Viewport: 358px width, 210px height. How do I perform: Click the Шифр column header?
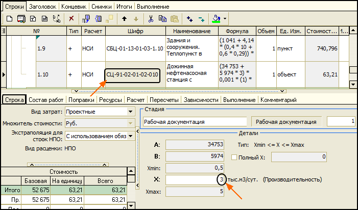click(x=136, y=31)
